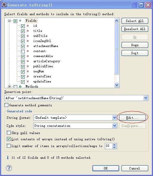This screenshot has width=153, height=176.
Task: Select the attachmentName field row
Action: (45, 46)
